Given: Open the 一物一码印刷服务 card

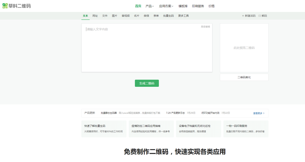Looking at the screenshot, I should (246, 129).
